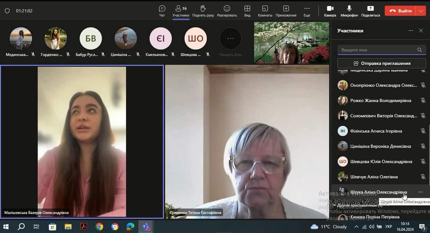430x233 pixels.
Task: Click the self-view garden video thumbnail
Action: 291,43
